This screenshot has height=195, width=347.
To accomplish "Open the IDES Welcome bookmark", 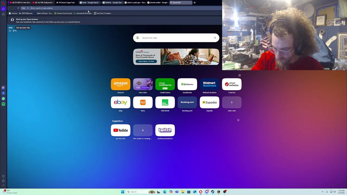I will tap(26, 13).
